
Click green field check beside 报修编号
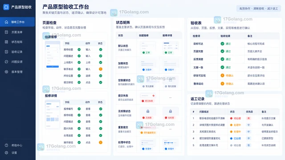79,109
